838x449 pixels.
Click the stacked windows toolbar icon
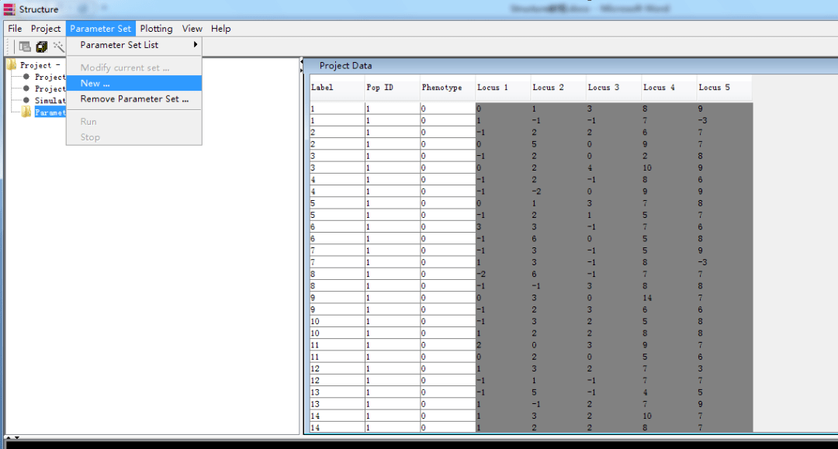tap(41, 47)
